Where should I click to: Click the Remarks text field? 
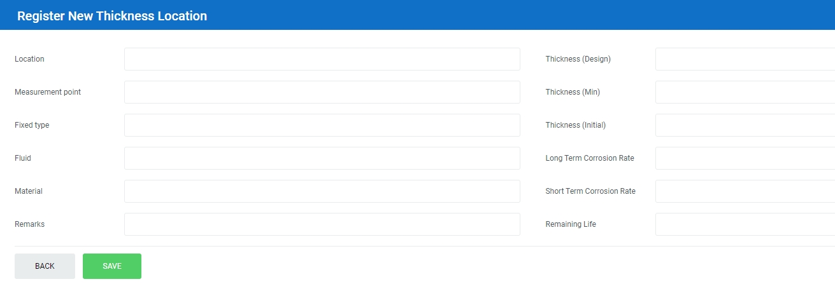[322, 224]
